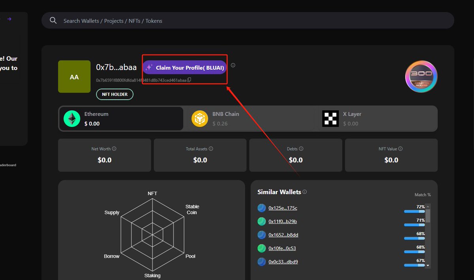Click the 0x7b...abaa wallet title
Image resolution: width=474 pixels, height=280 pixels.
pos(116,67)
